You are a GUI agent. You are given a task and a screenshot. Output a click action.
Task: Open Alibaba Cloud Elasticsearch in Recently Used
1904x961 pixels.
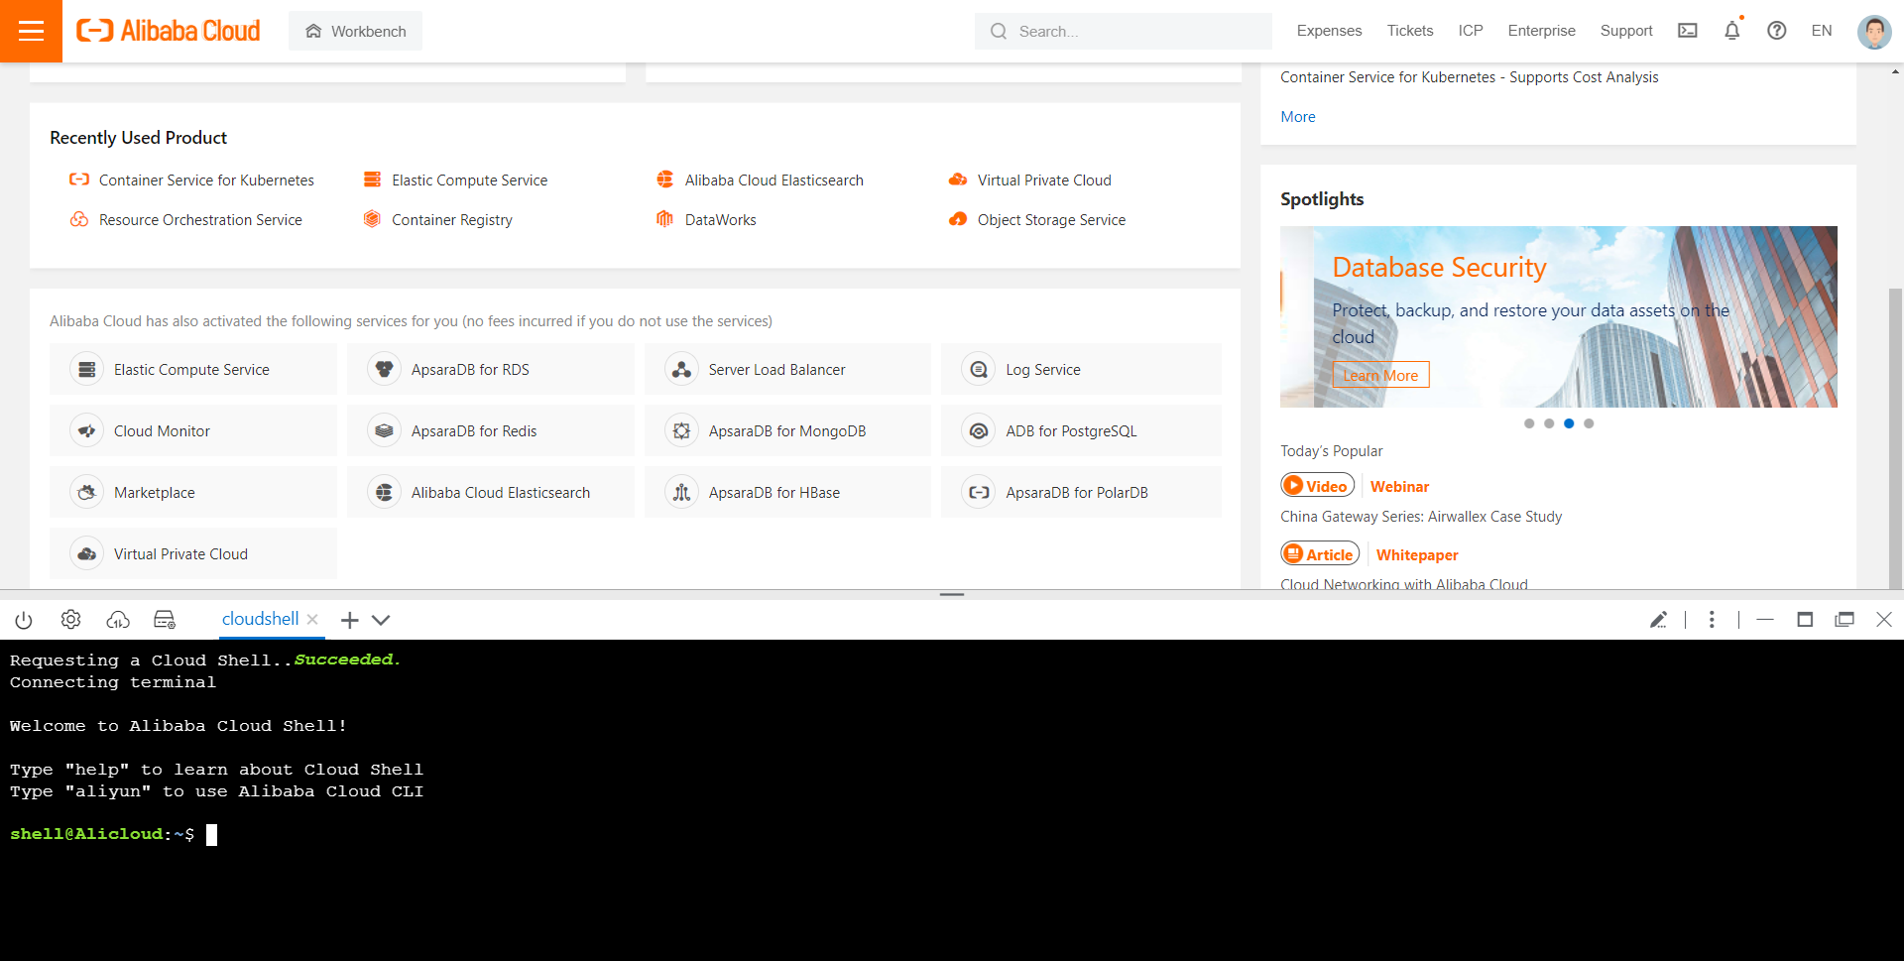pos(760,180)
